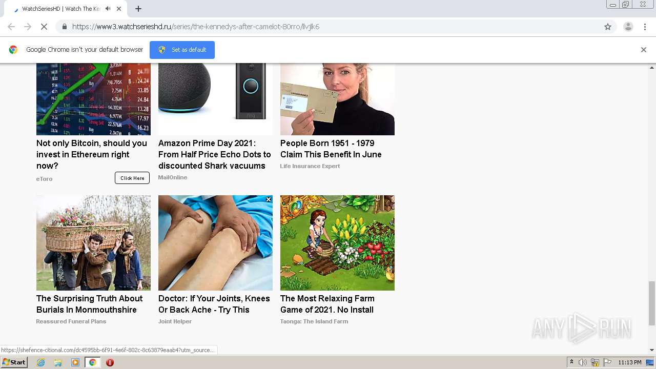
Task: Open File Explorer folder from taskbar
Action: coord(58,362)
